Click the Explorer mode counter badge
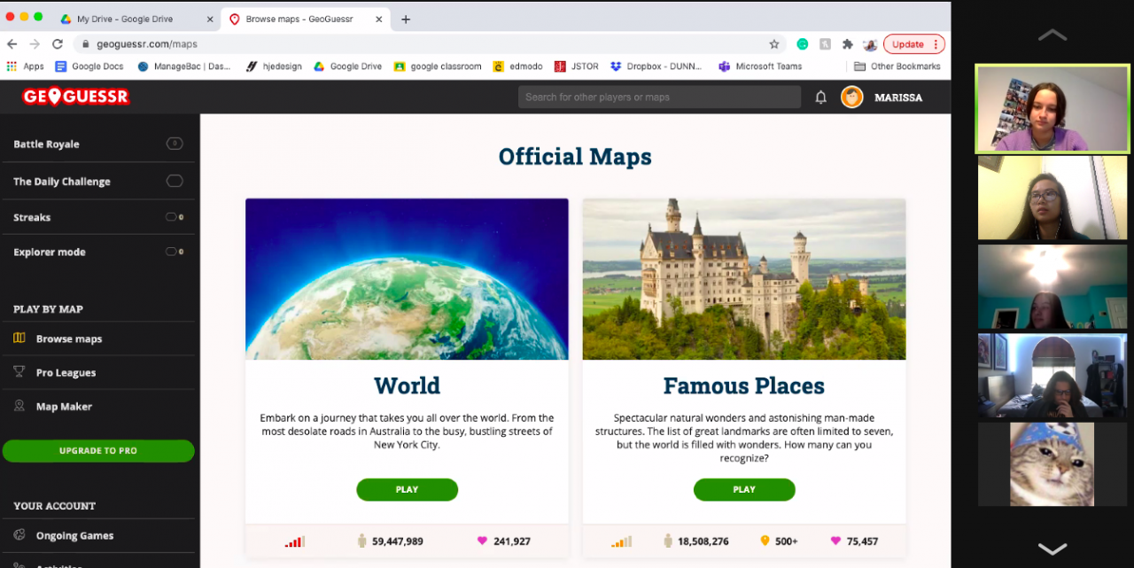Screen dimensions: 1134x568 click(x=175, y=252)
